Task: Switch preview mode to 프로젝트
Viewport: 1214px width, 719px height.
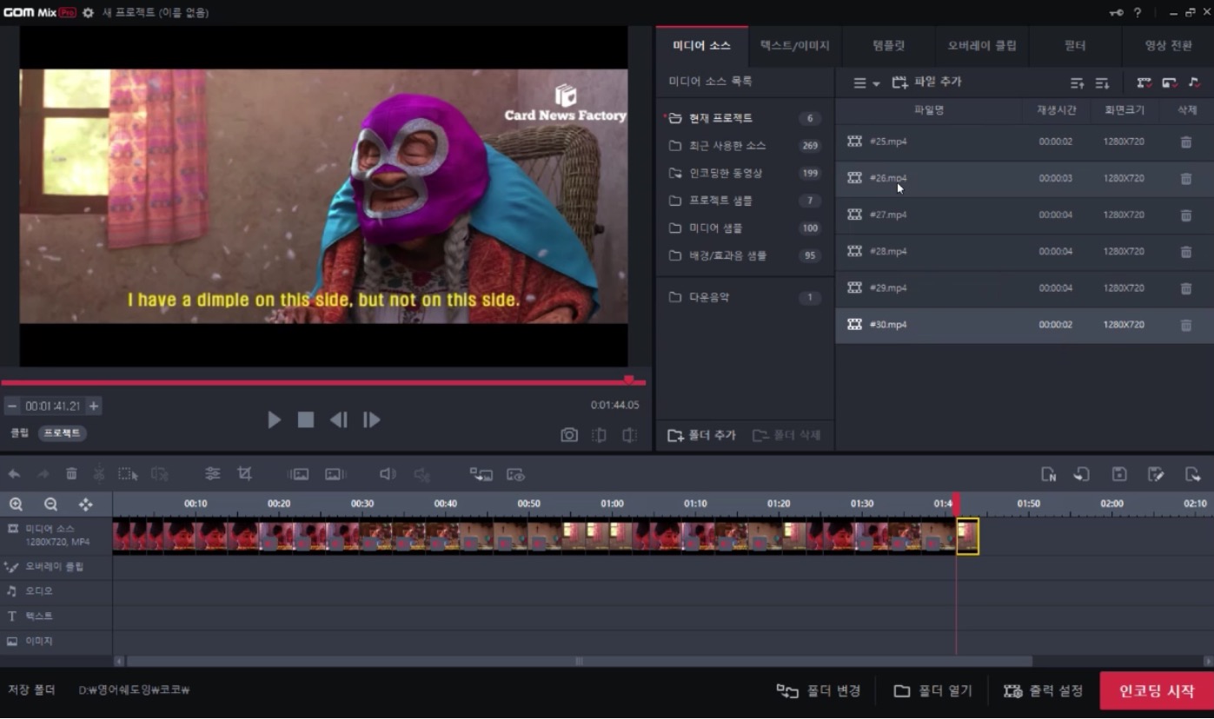Action: [62, 432]
